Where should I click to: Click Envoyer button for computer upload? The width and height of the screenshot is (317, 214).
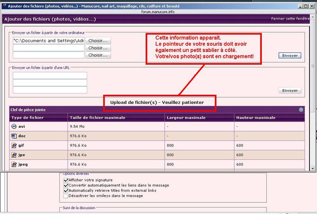290,55
